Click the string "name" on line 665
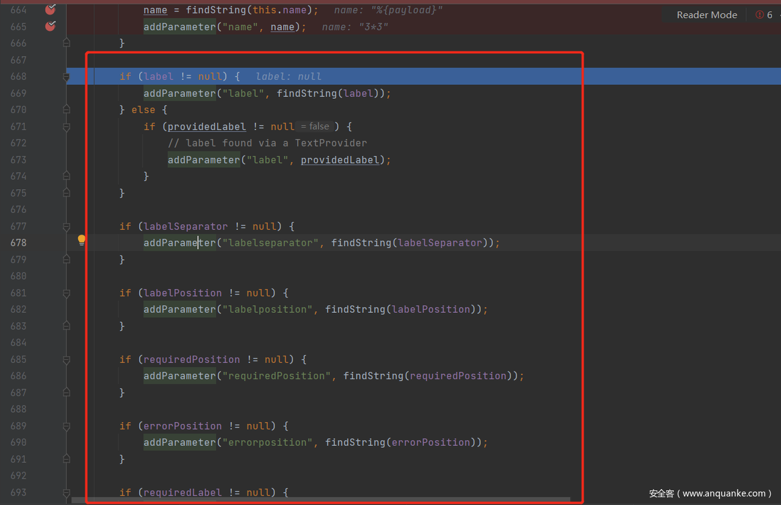Image resolution: width=781 pixels, height=505 pixels. tap(240, 27)
